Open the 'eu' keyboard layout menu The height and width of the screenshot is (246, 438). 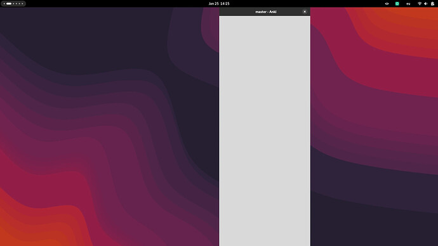pyautogui.click(x=408, y=4)
